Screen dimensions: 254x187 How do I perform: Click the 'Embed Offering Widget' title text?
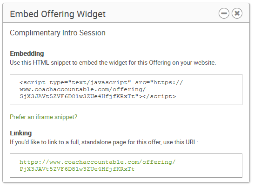58,14
